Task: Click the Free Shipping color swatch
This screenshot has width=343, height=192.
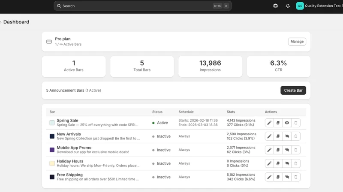Action: coord(52,177)
